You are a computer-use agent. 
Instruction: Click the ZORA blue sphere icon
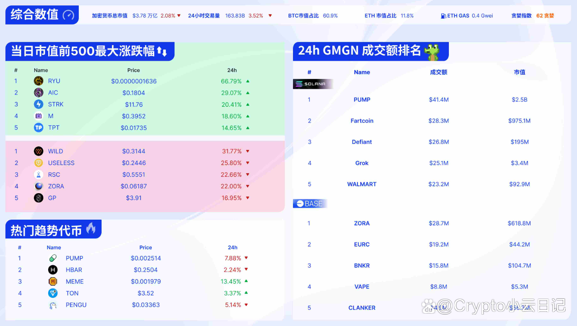pyautogui.click(x=39, y=186)
